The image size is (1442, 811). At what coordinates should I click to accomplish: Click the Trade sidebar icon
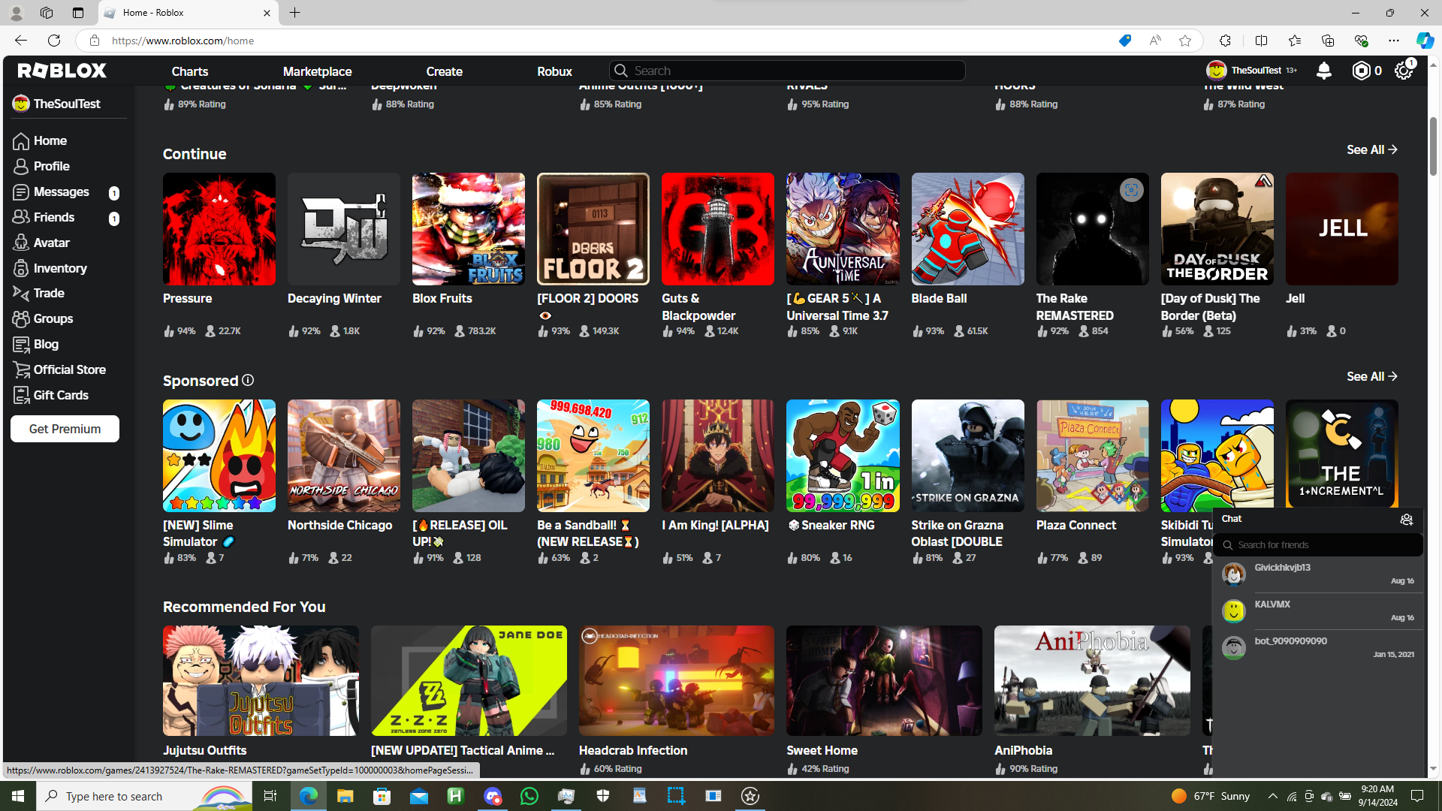tap(21, 293)
